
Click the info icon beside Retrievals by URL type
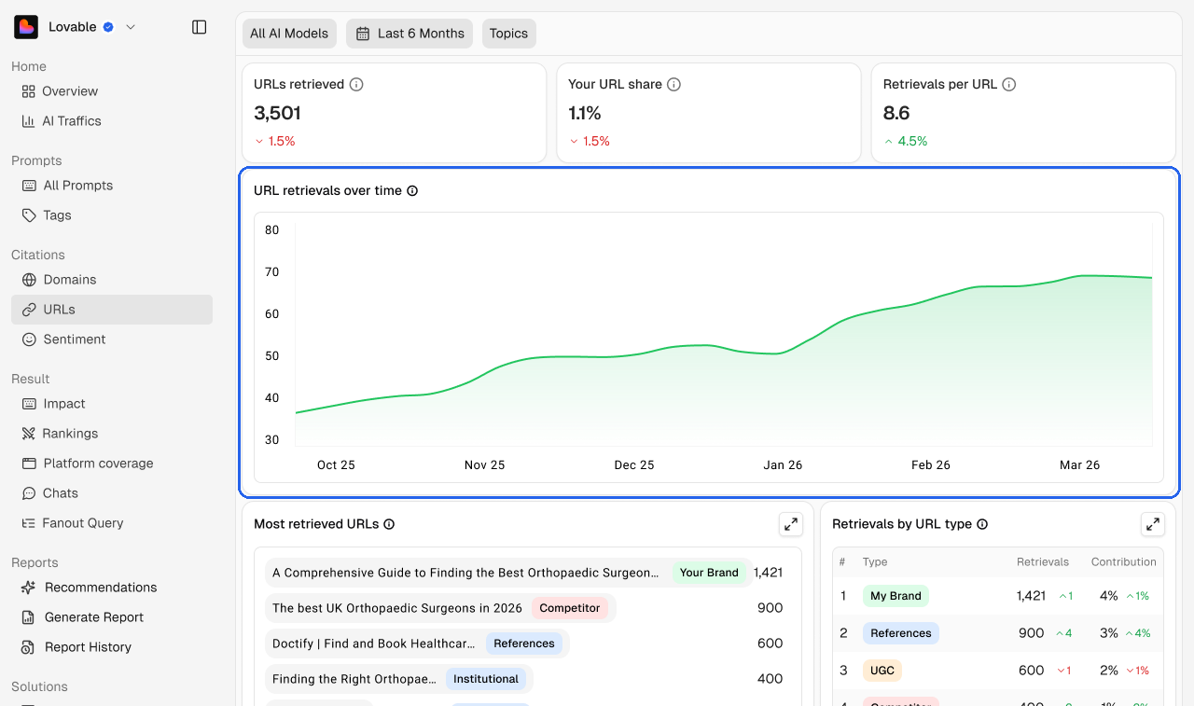[x=982, y=524]
